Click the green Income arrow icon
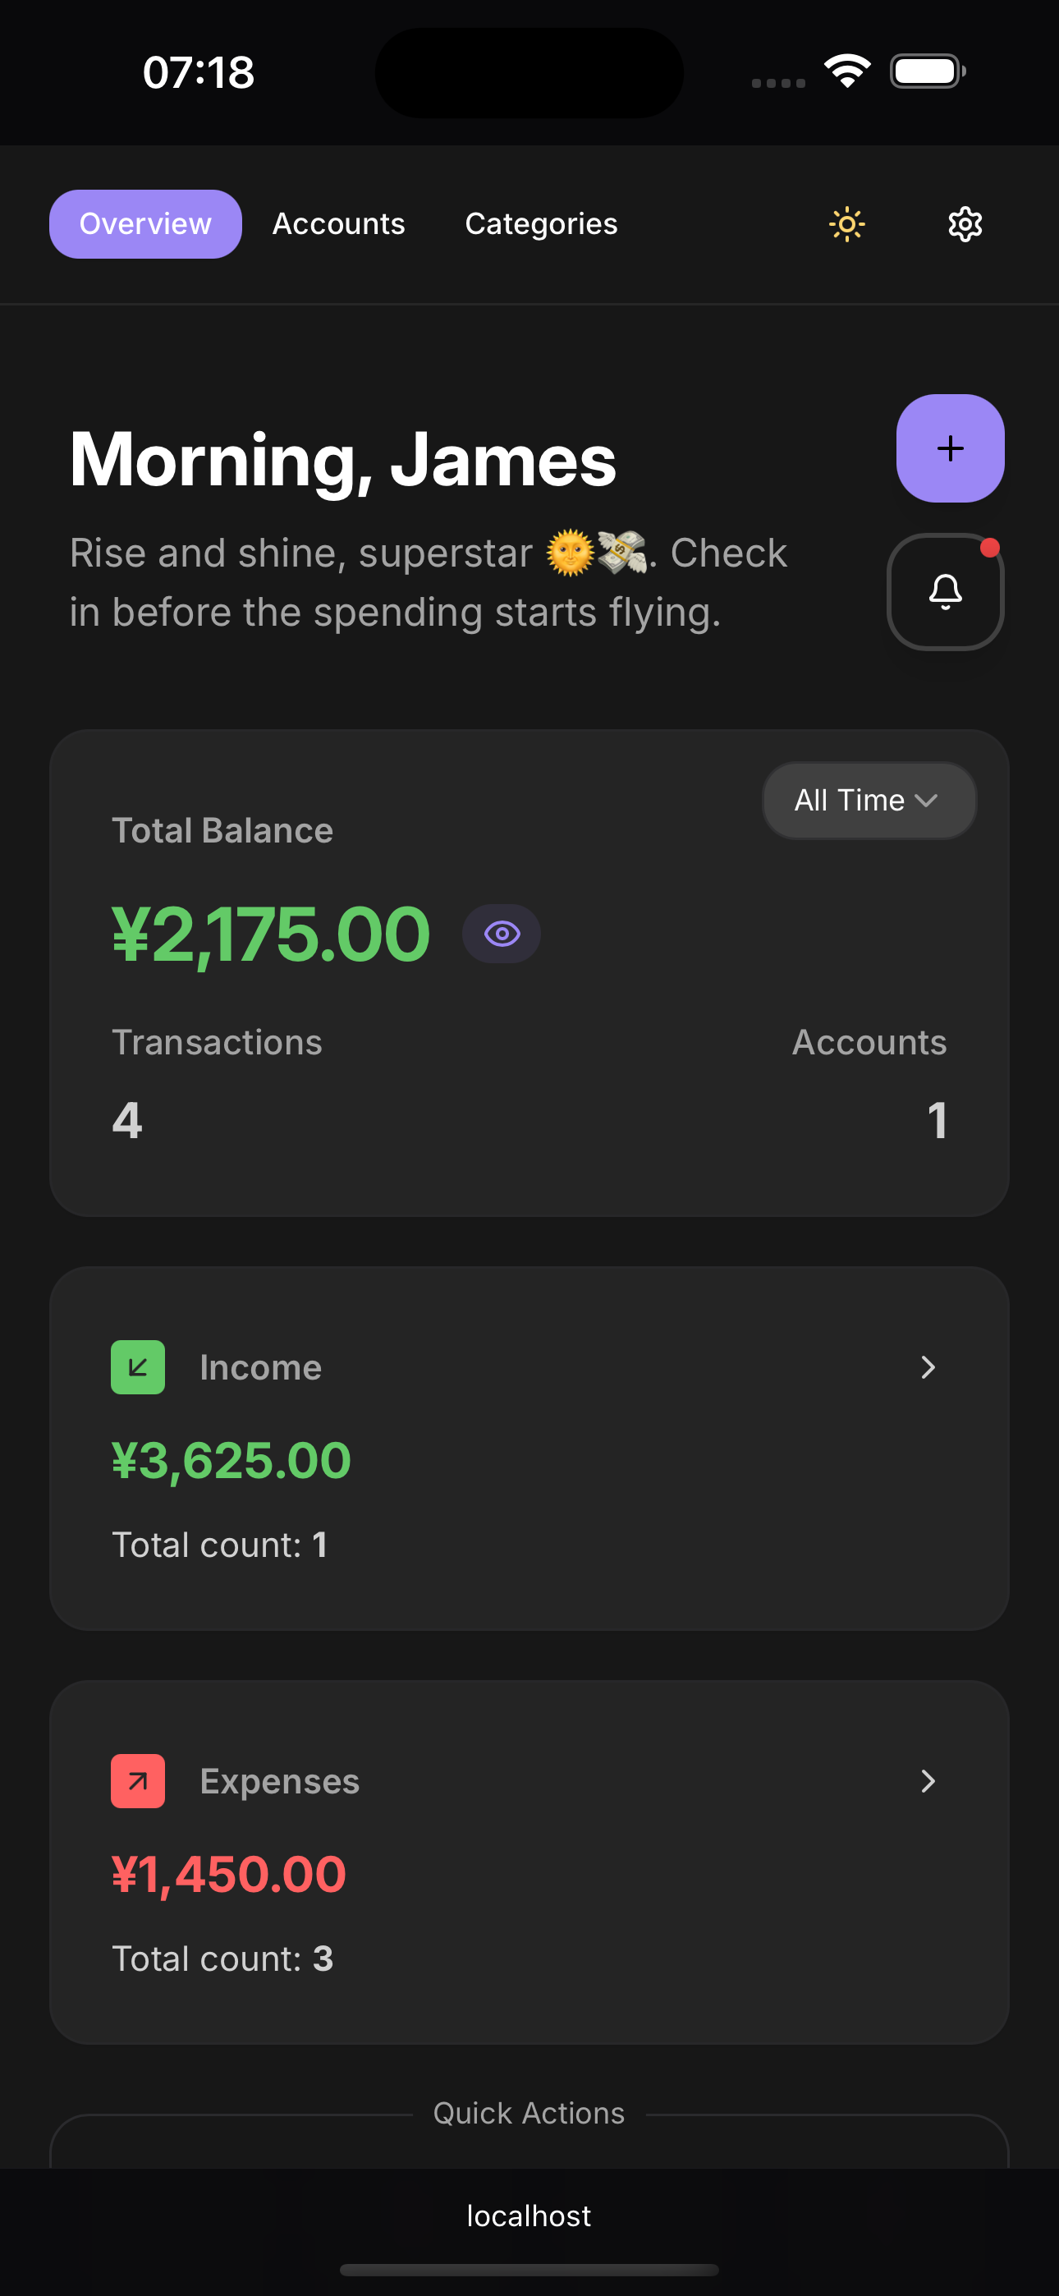The image size is (1059, 2296). [x=138, y=1367]
